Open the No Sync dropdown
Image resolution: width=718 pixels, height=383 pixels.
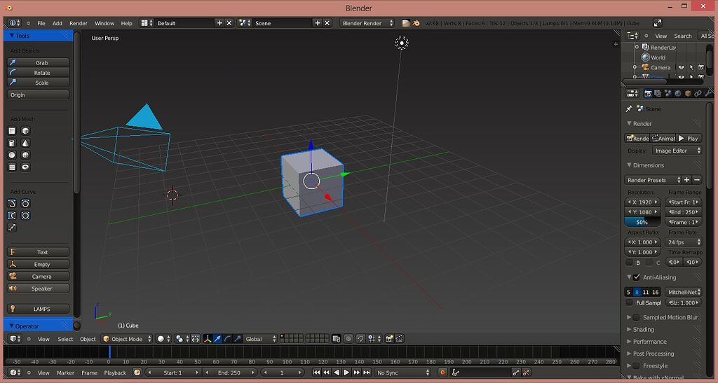(x=402, y=372)
